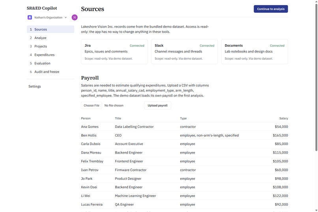Click the QA Engineer title cell
The image size is (318, 212).
point(124,204)
